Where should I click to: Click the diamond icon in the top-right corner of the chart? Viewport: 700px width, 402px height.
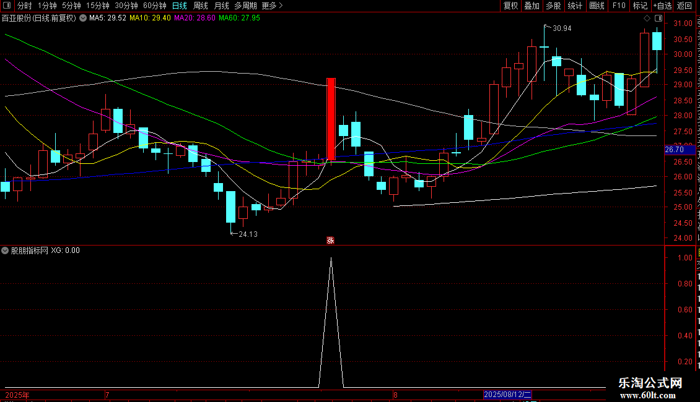pos(647,19)
